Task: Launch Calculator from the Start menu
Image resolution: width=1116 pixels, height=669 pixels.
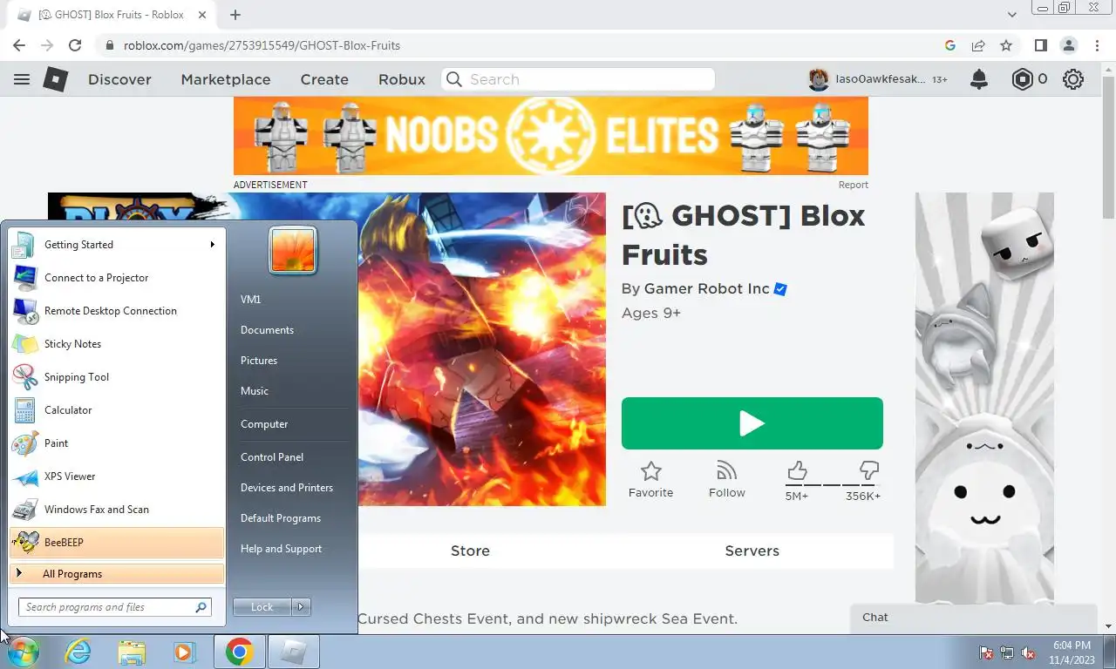Action: click(x=117, y=410)
